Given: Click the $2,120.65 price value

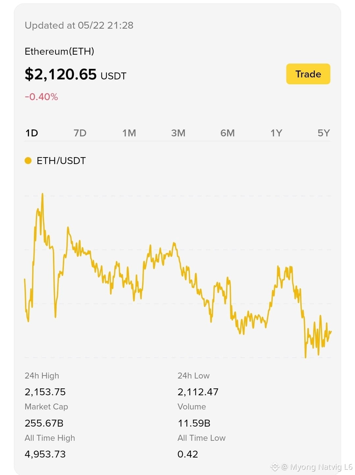Looking at the screenshot, I should click(61, 74).
